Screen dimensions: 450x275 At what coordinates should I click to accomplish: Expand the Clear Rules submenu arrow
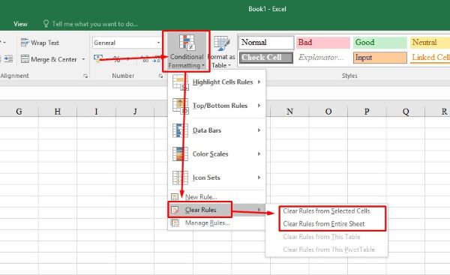[x=259, y=210]
